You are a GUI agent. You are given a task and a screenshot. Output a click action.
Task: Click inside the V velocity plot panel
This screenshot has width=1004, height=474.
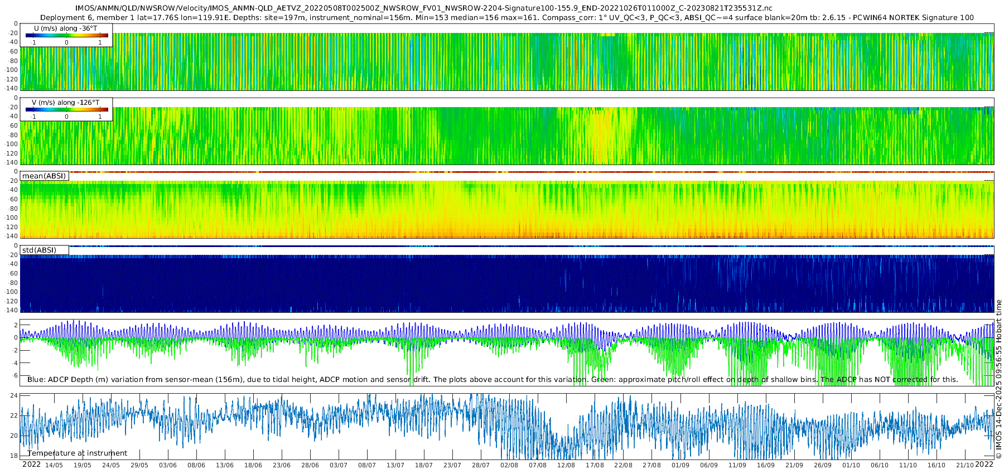(x=507, y=131)
